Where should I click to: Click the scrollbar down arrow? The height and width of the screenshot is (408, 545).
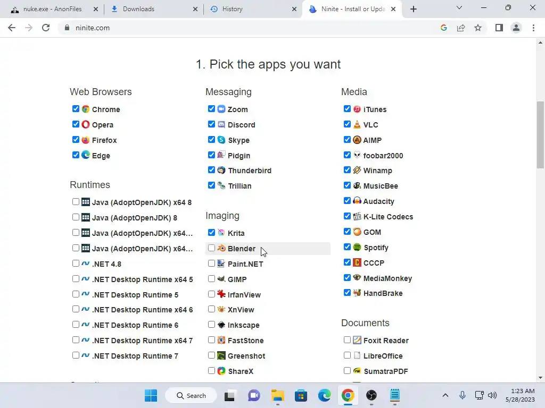pyautogui.click(x=540, y=378)
